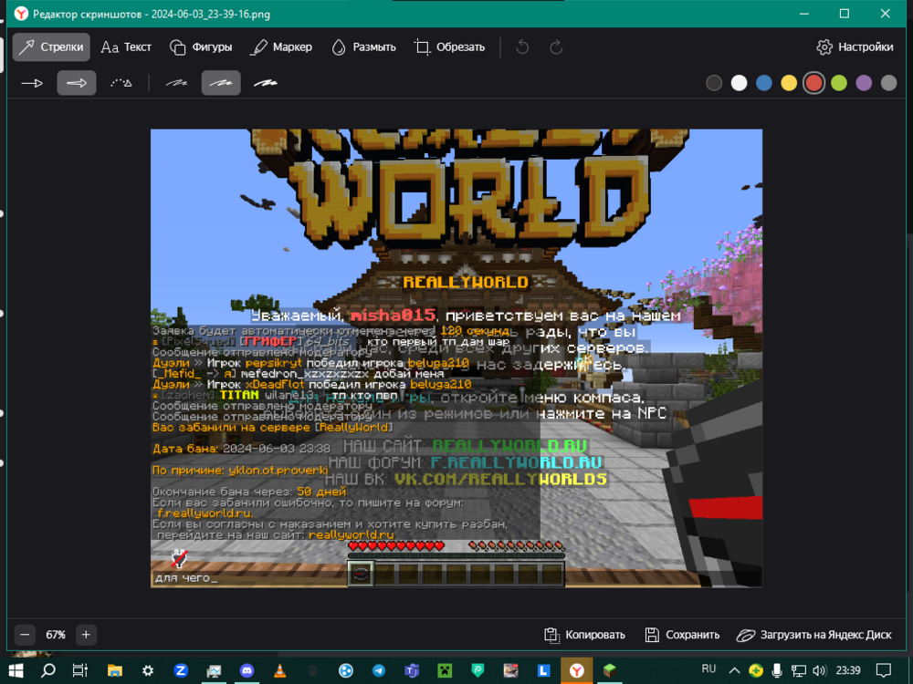
Task: Open the Minecraft creeper icon on taskbar
Action: [445, 670]
